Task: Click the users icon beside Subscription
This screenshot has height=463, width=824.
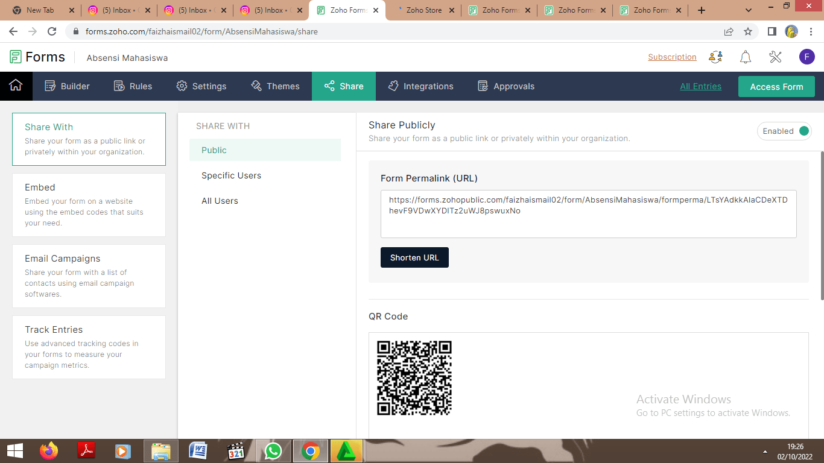Action: tap(716, 57)
